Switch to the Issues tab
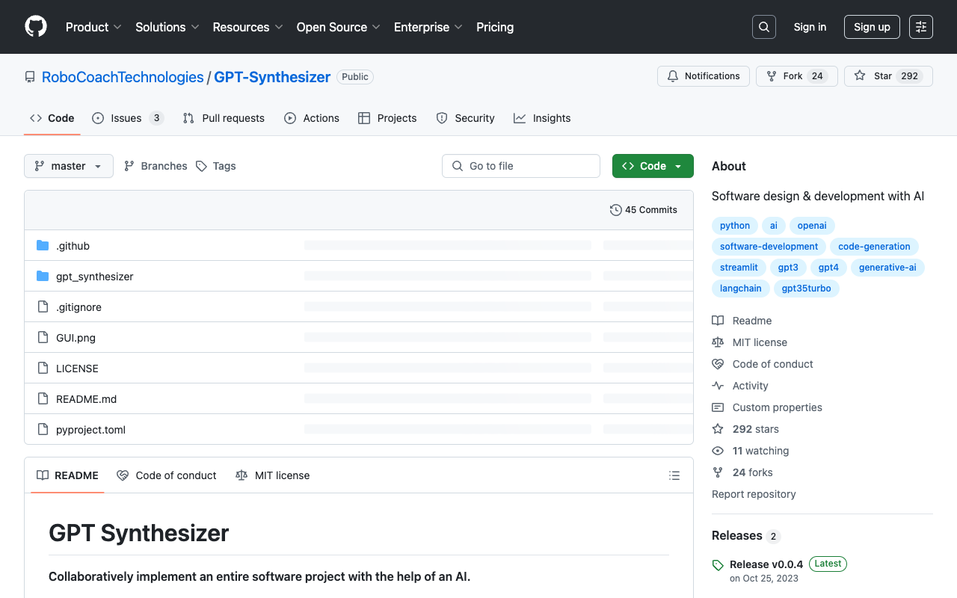957x598 pixels. click(128, 118)
